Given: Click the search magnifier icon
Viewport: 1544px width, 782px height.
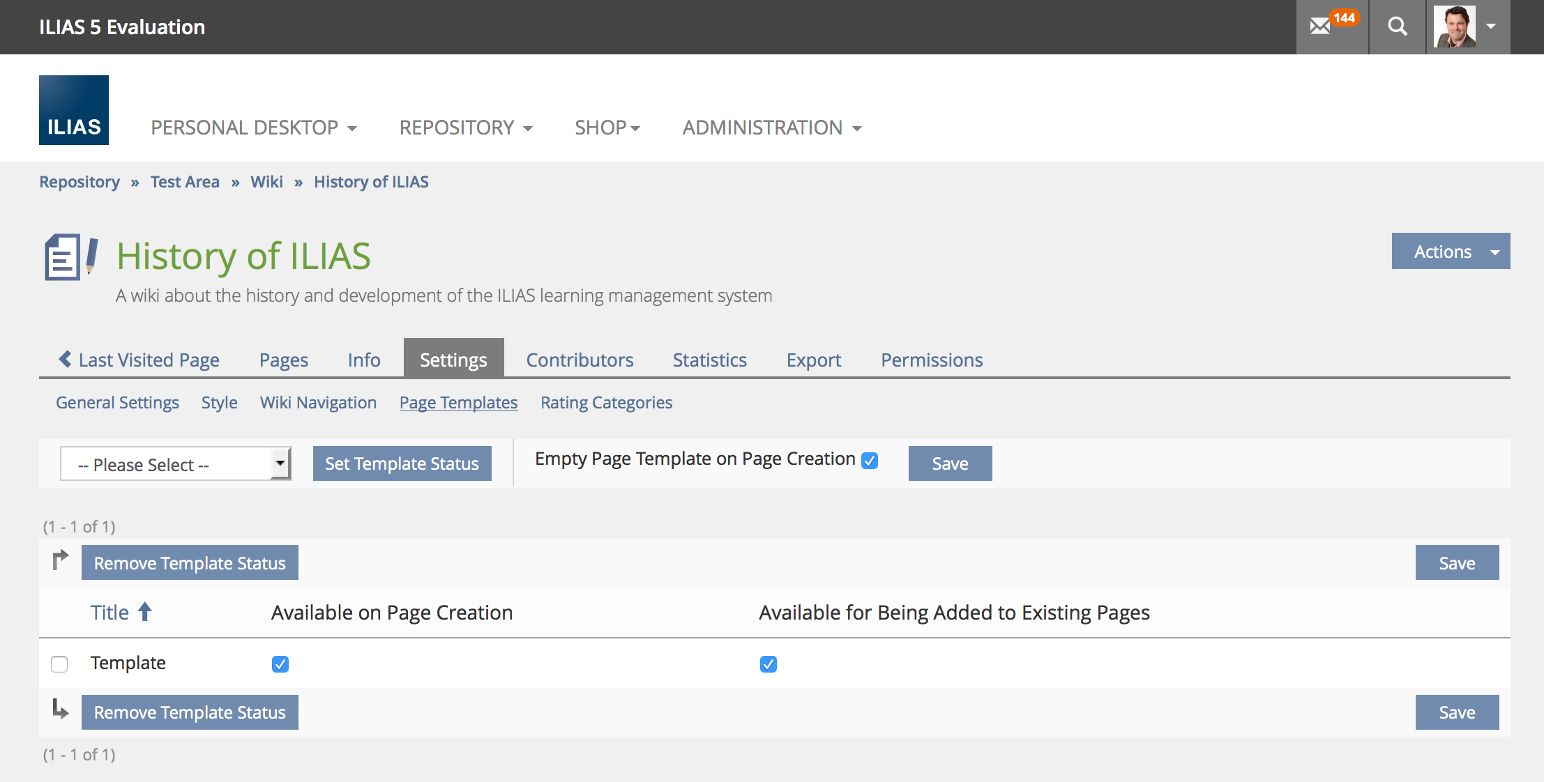Looking at the screenshot, I should coord(1397,27).
